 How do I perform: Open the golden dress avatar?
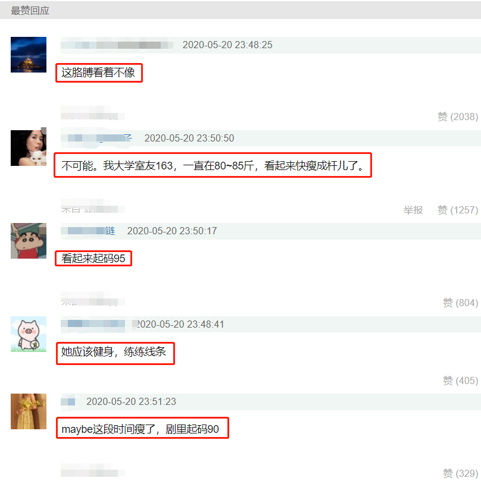(29, 411)
